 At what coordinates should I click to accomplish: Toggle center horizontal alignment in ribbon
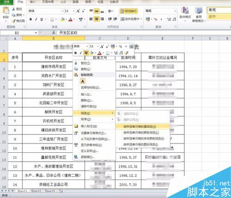[x=97, y=19]
